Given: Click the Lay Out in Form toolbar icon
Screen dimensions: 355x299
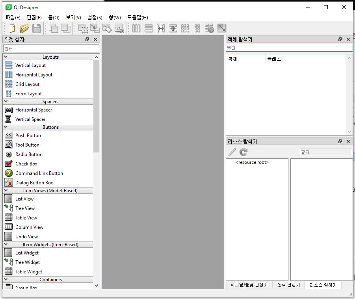Looking at the screenshot, I should point(197,28).
